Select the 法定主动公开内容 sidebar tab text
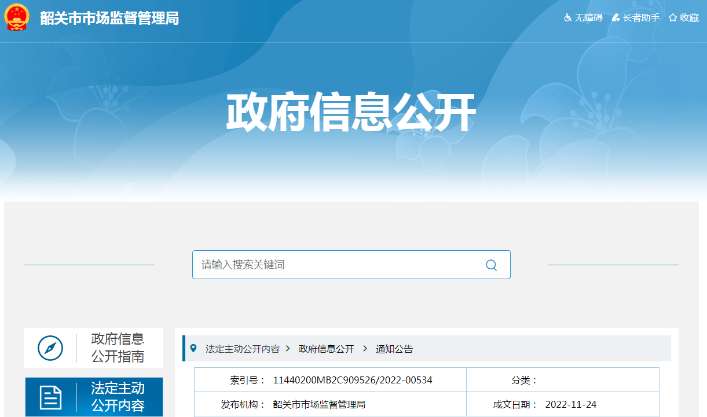The height and width of the screenshot is (417, 707). tap(118, 397)
